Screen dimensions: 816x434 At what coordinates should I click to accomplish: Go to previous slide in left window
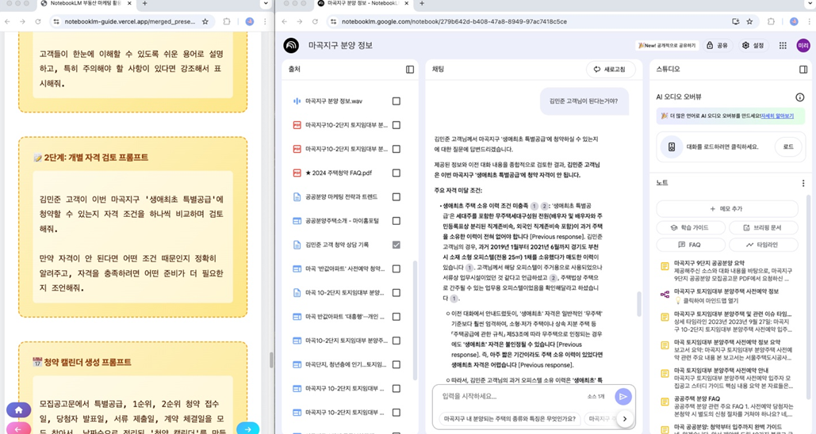(x=18, y=428)
